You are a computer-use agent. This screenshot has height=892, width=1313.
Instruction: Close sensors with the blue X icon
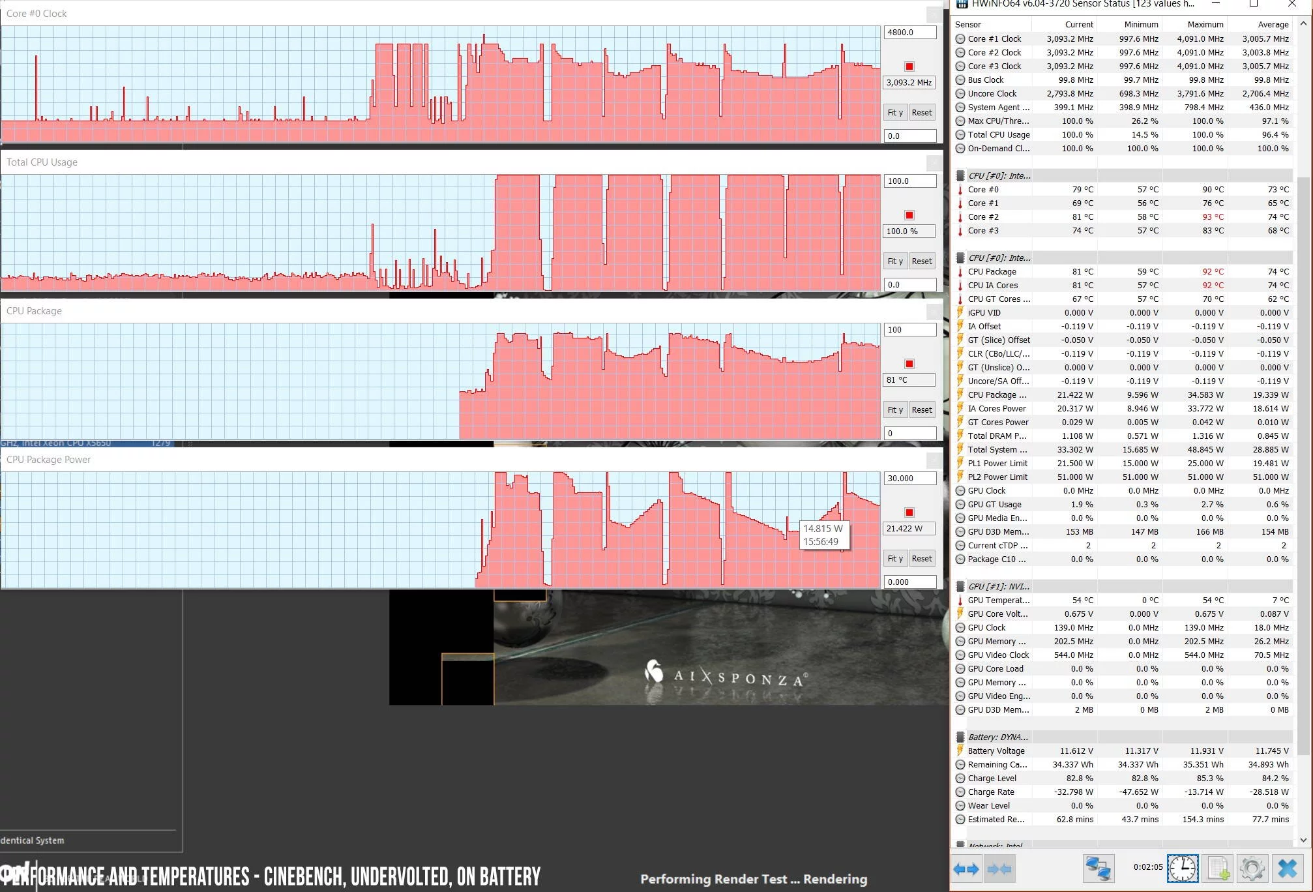[x=1288, y=869]
